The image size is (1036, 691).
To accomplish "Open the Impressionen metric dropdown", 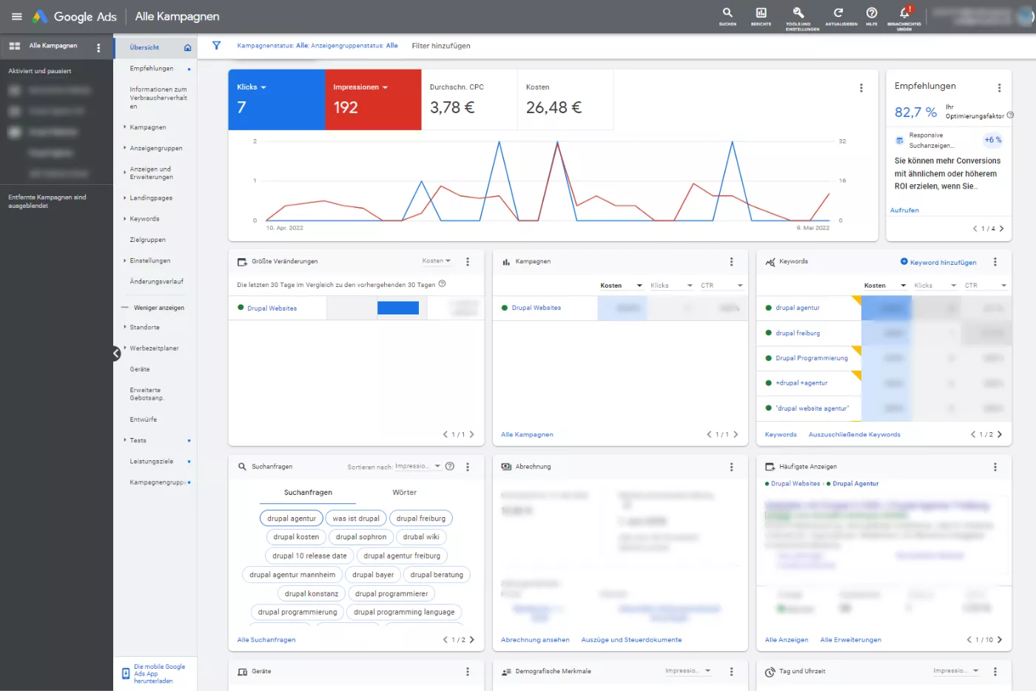I will pyautogui.click(x=360, y=87).
